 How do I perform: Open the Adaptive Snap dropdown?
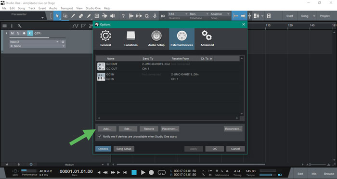(x=220, y=14)
